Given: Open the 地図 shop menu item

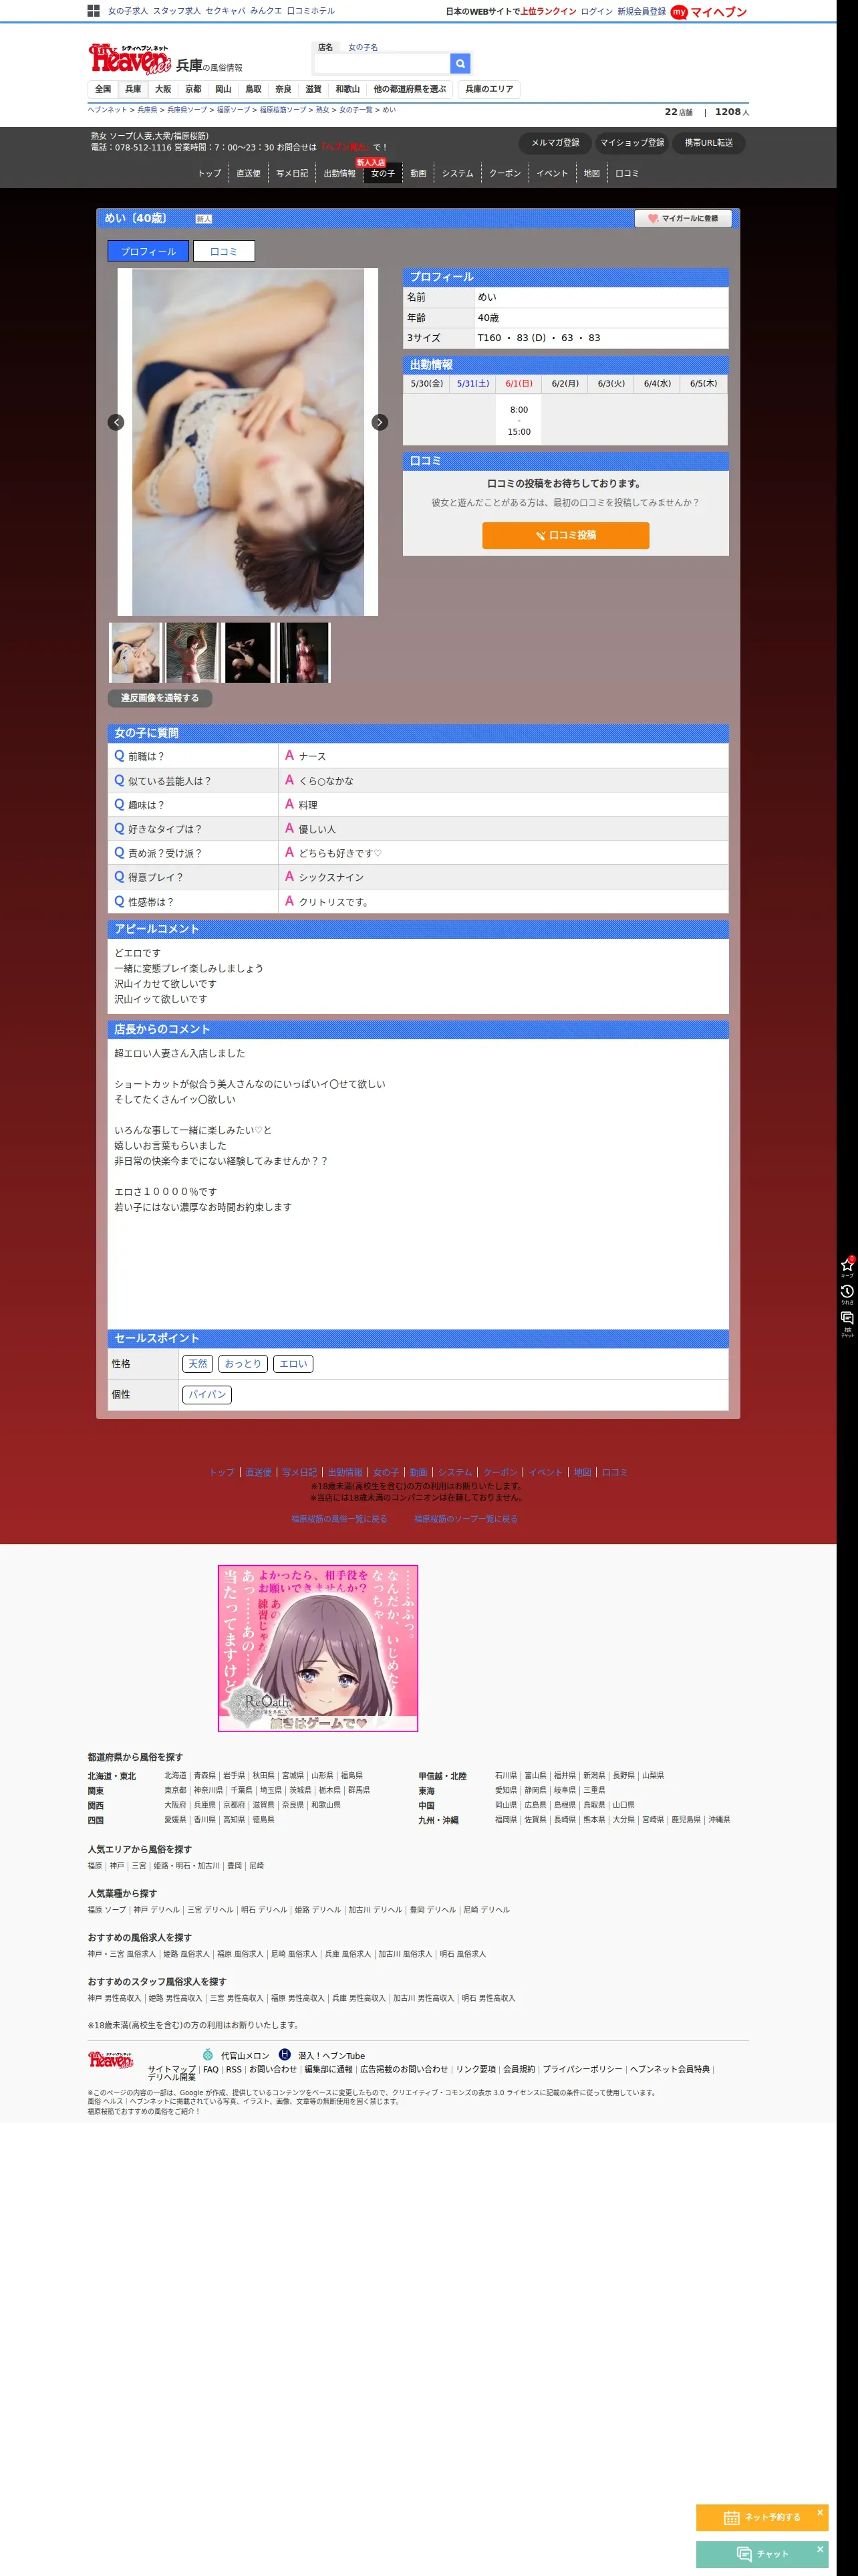Looking at the screenshot, I should 591,174.
